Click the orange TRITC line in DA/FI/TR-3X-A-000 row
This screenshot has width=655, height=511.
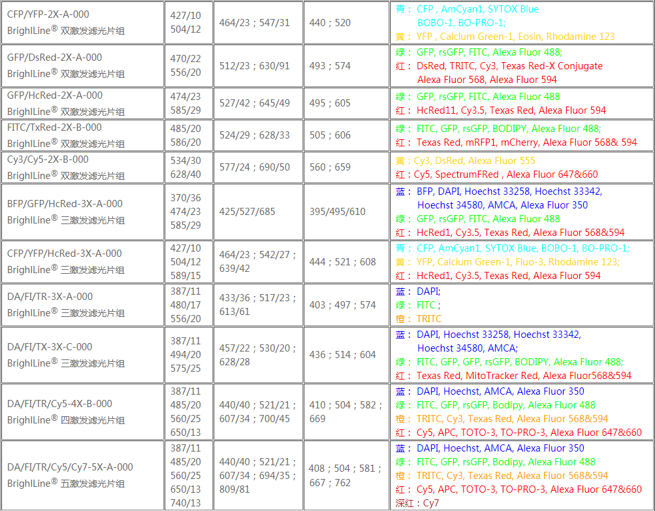[x=419, y=319]
